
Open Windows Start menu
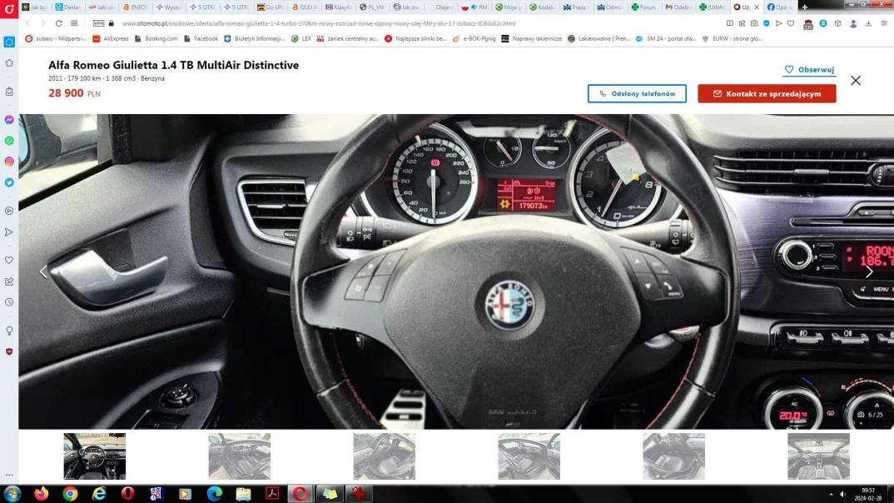click(x=12, y=494)
